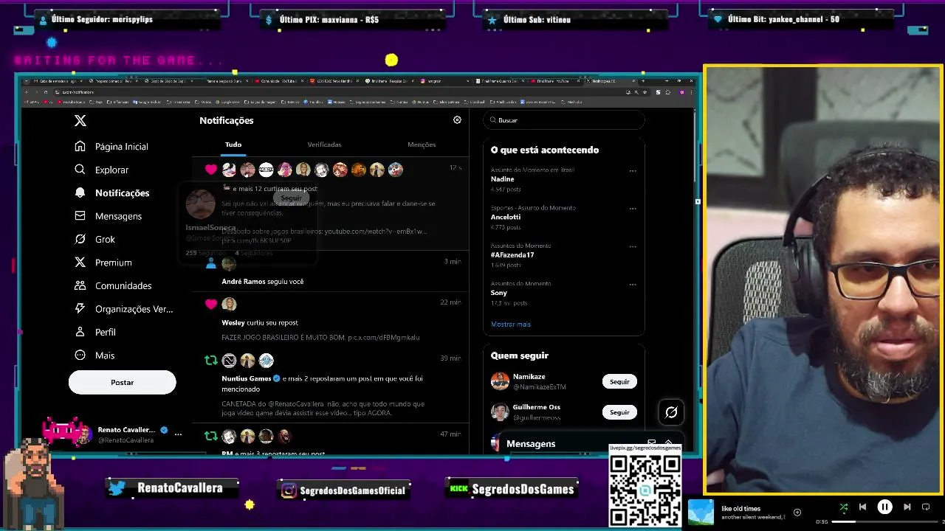
Task: Open the Nuntius Games repost notification text
Action: (323, 383)
